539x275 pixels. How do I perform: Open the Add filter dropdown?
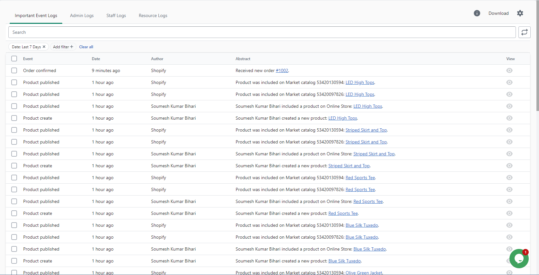63,47
